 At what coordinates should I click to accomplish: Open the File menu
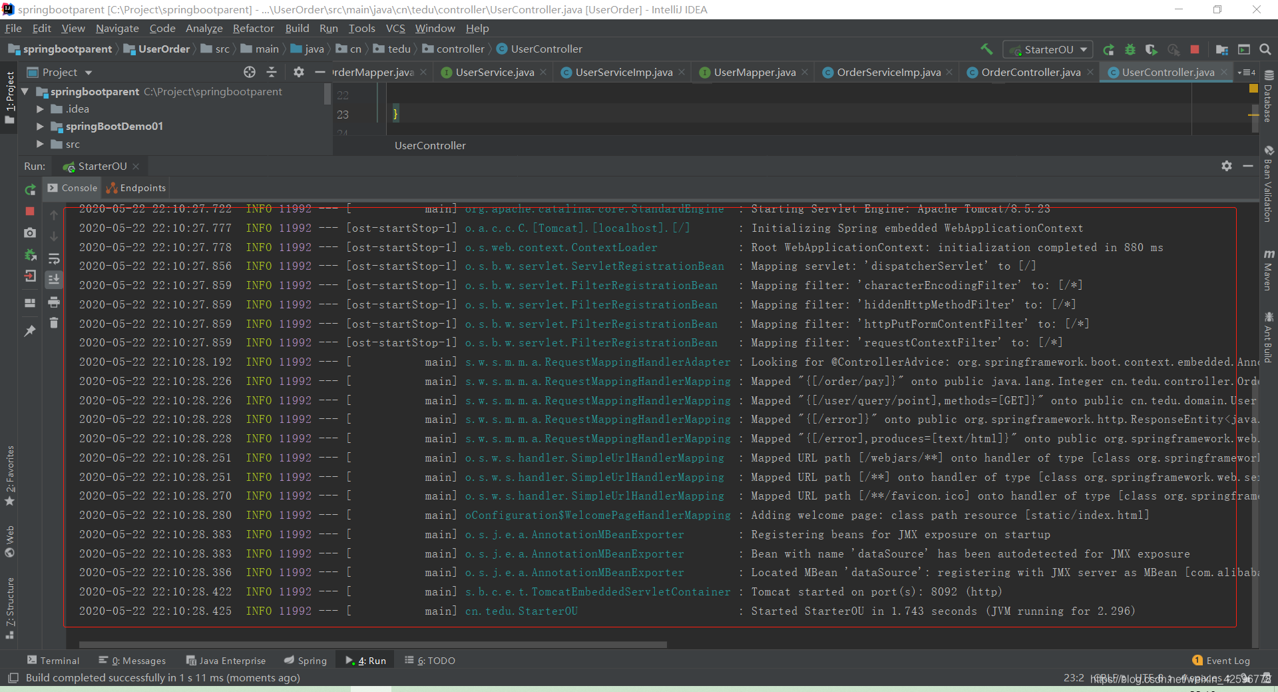13,28
